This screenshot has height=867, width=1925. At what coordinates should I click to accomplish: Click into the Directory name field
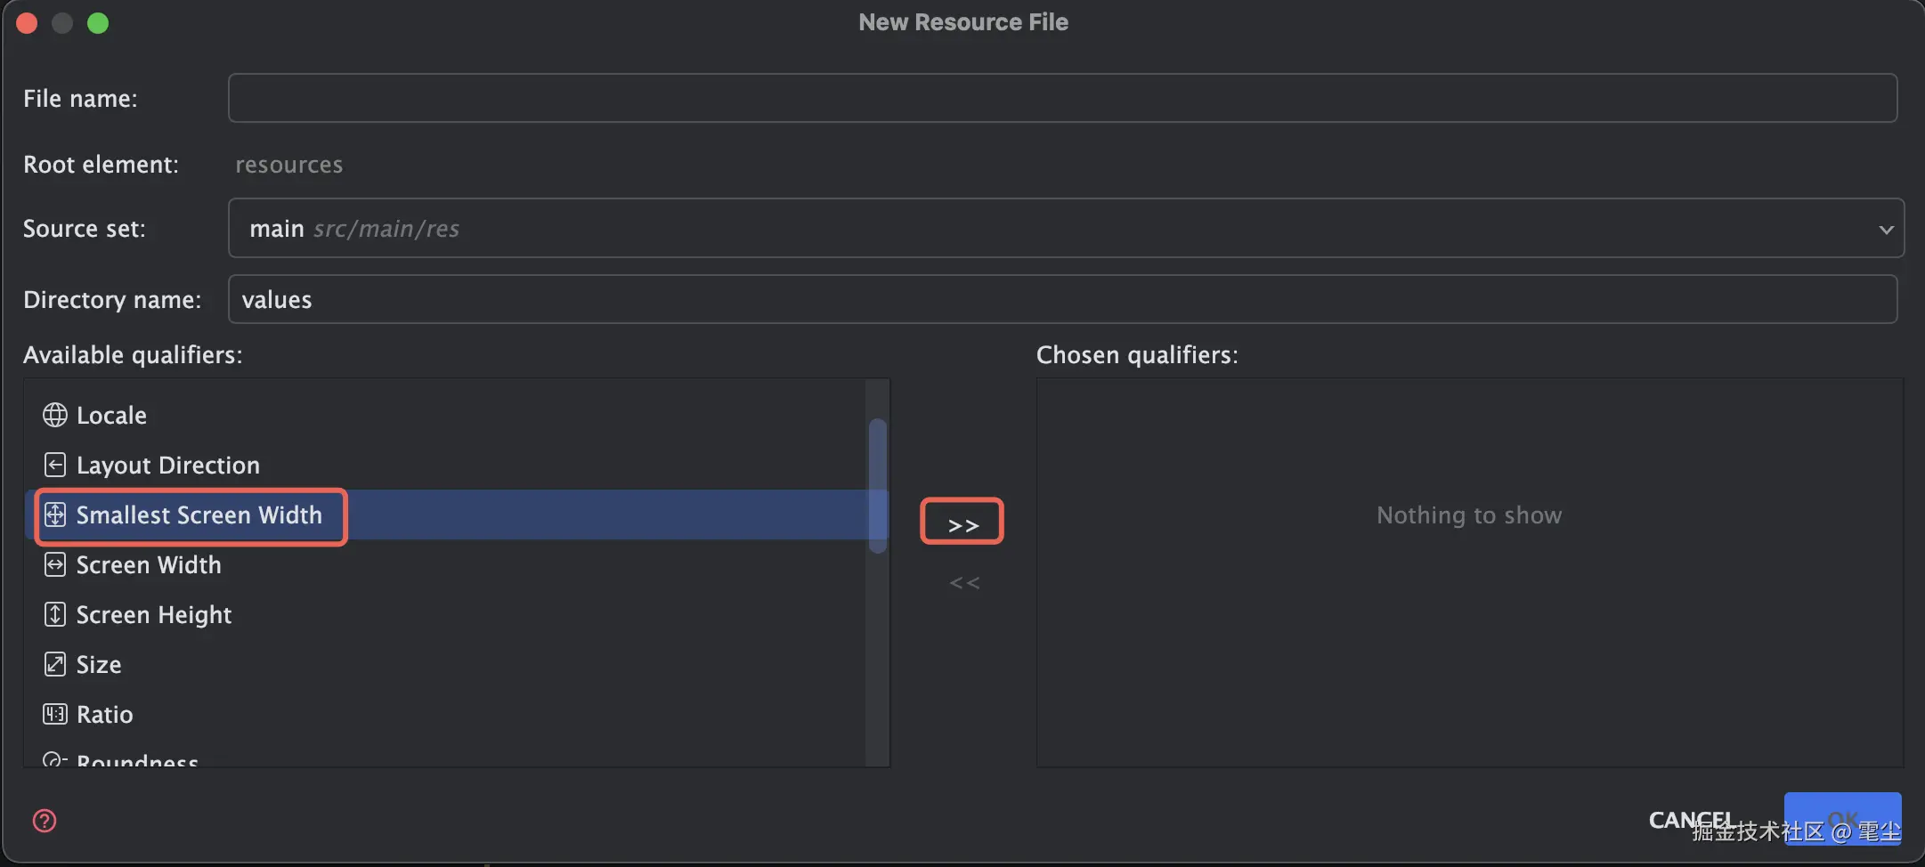[x=1061, y=299]
